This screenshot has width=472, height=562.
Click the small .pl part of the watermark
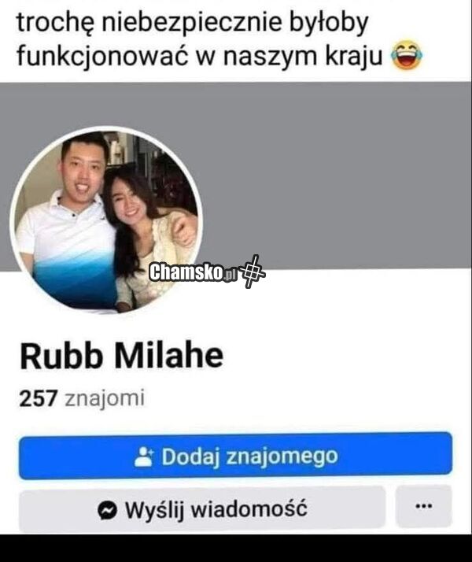point(230,275)
